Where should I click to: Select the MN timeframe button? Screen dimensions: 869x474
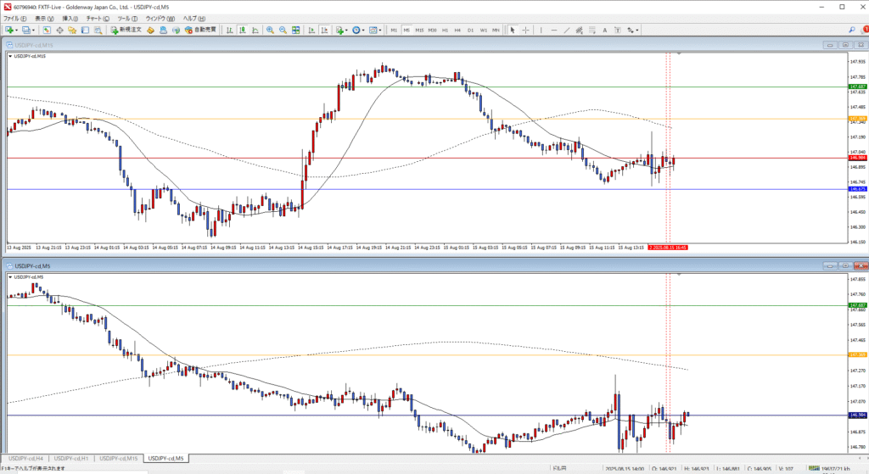(496, 30)
